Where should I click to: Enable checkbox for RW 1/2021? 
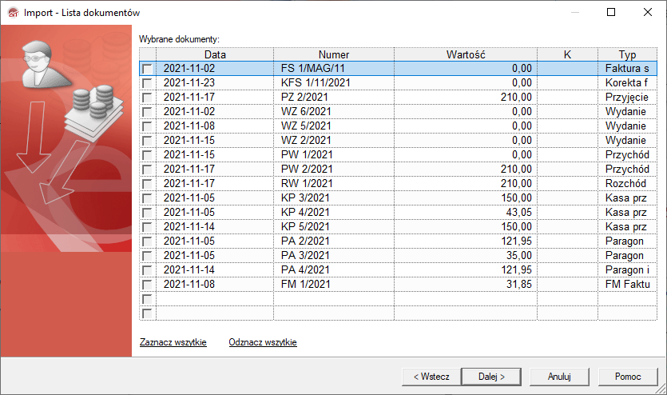click(x=147, y=184)
